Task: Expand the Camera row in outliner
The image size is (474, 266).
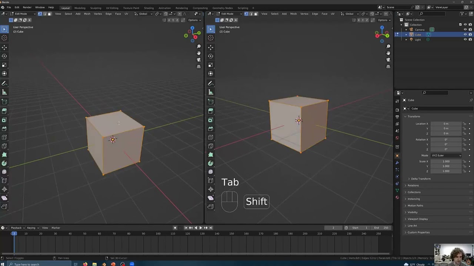Action: click(x=406, y=30)
